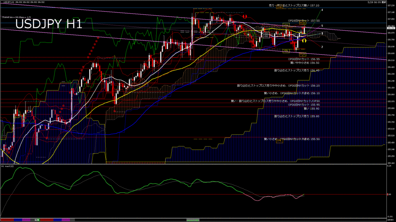
Task: Select the LWL level label box
Action: coord(279,141)
